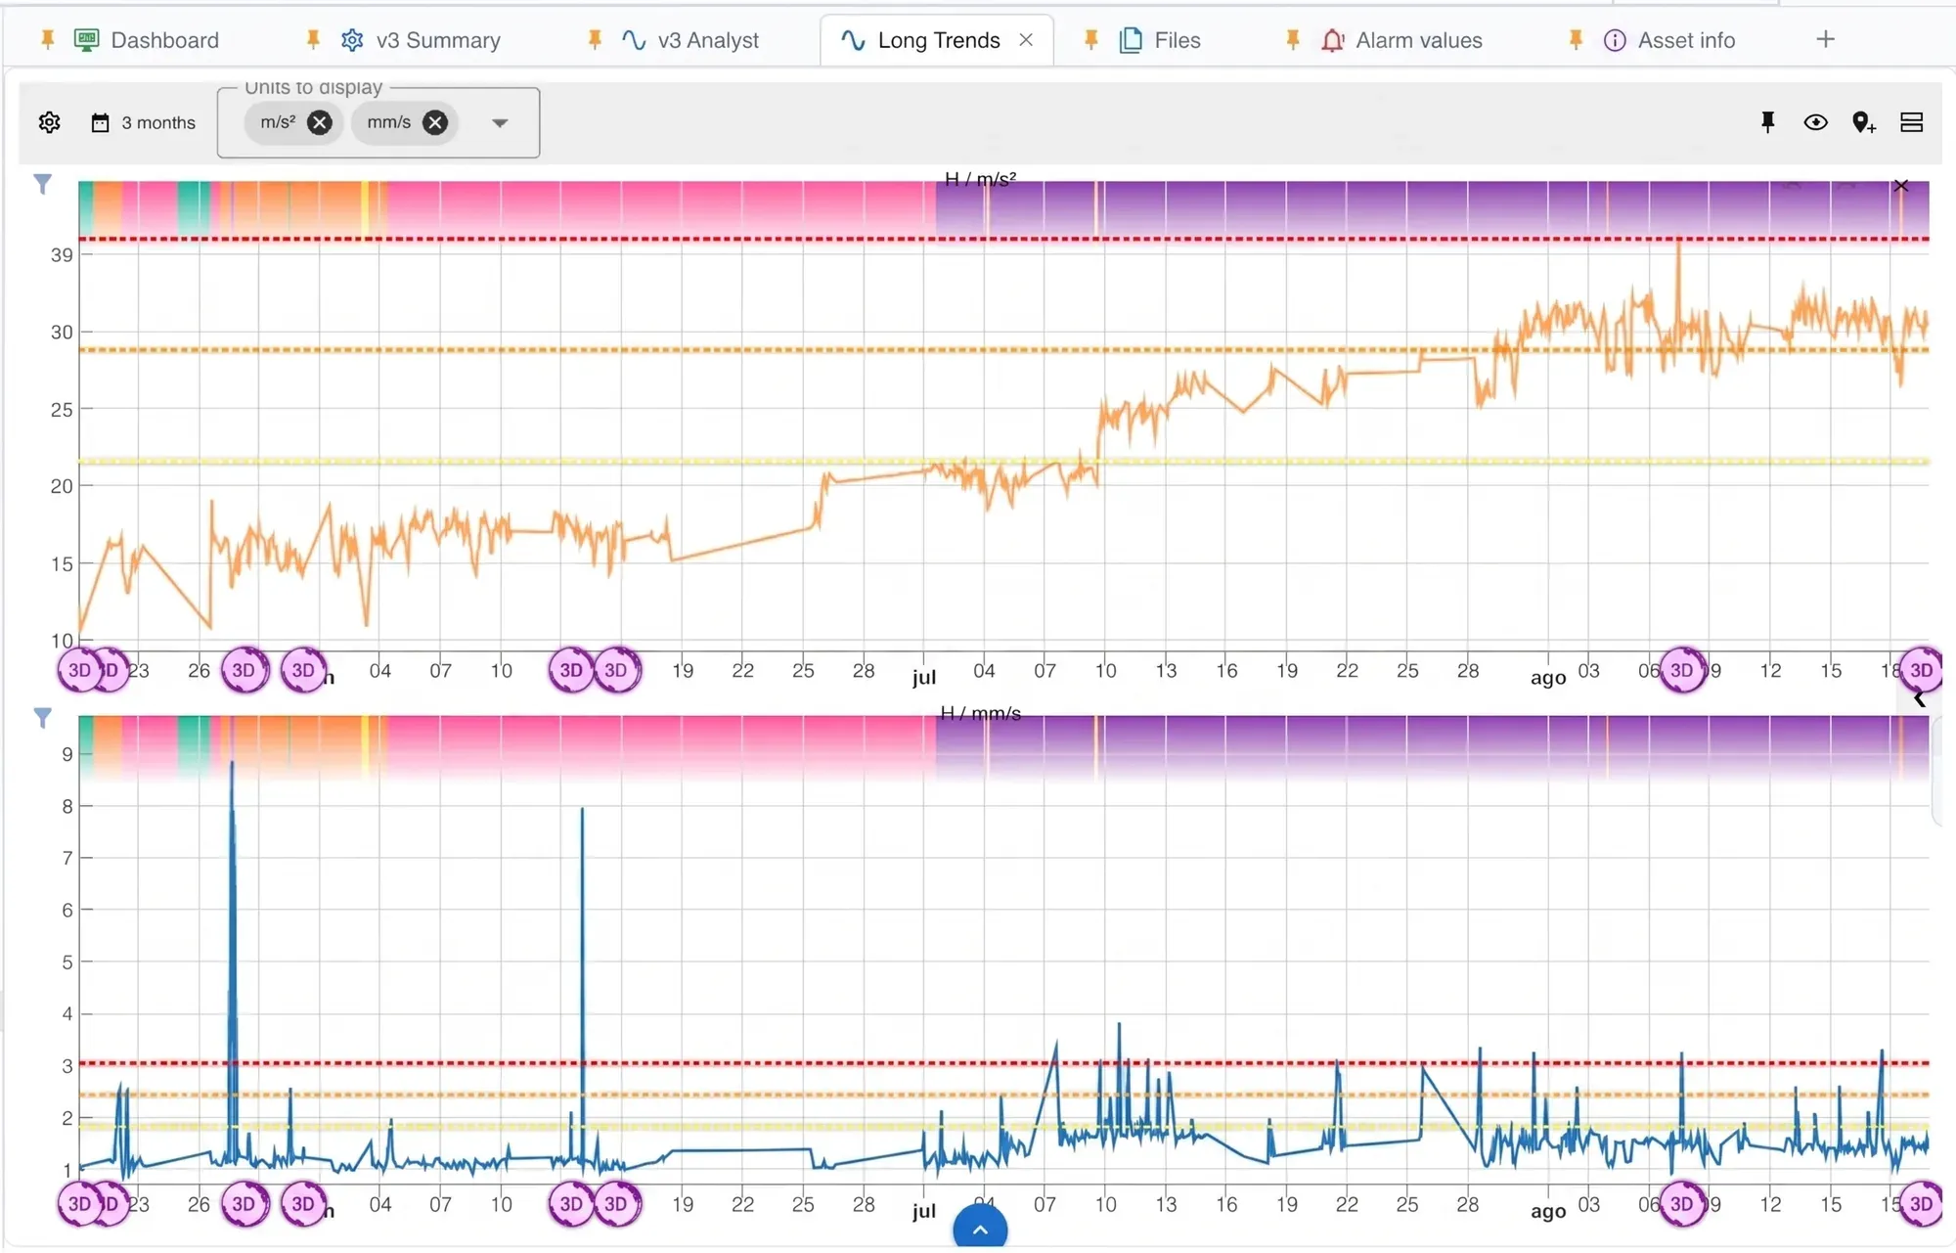Toggle the stacked rows layout icon
This screenshot has height=1253, width=1956.
[x=1912, y=122]
